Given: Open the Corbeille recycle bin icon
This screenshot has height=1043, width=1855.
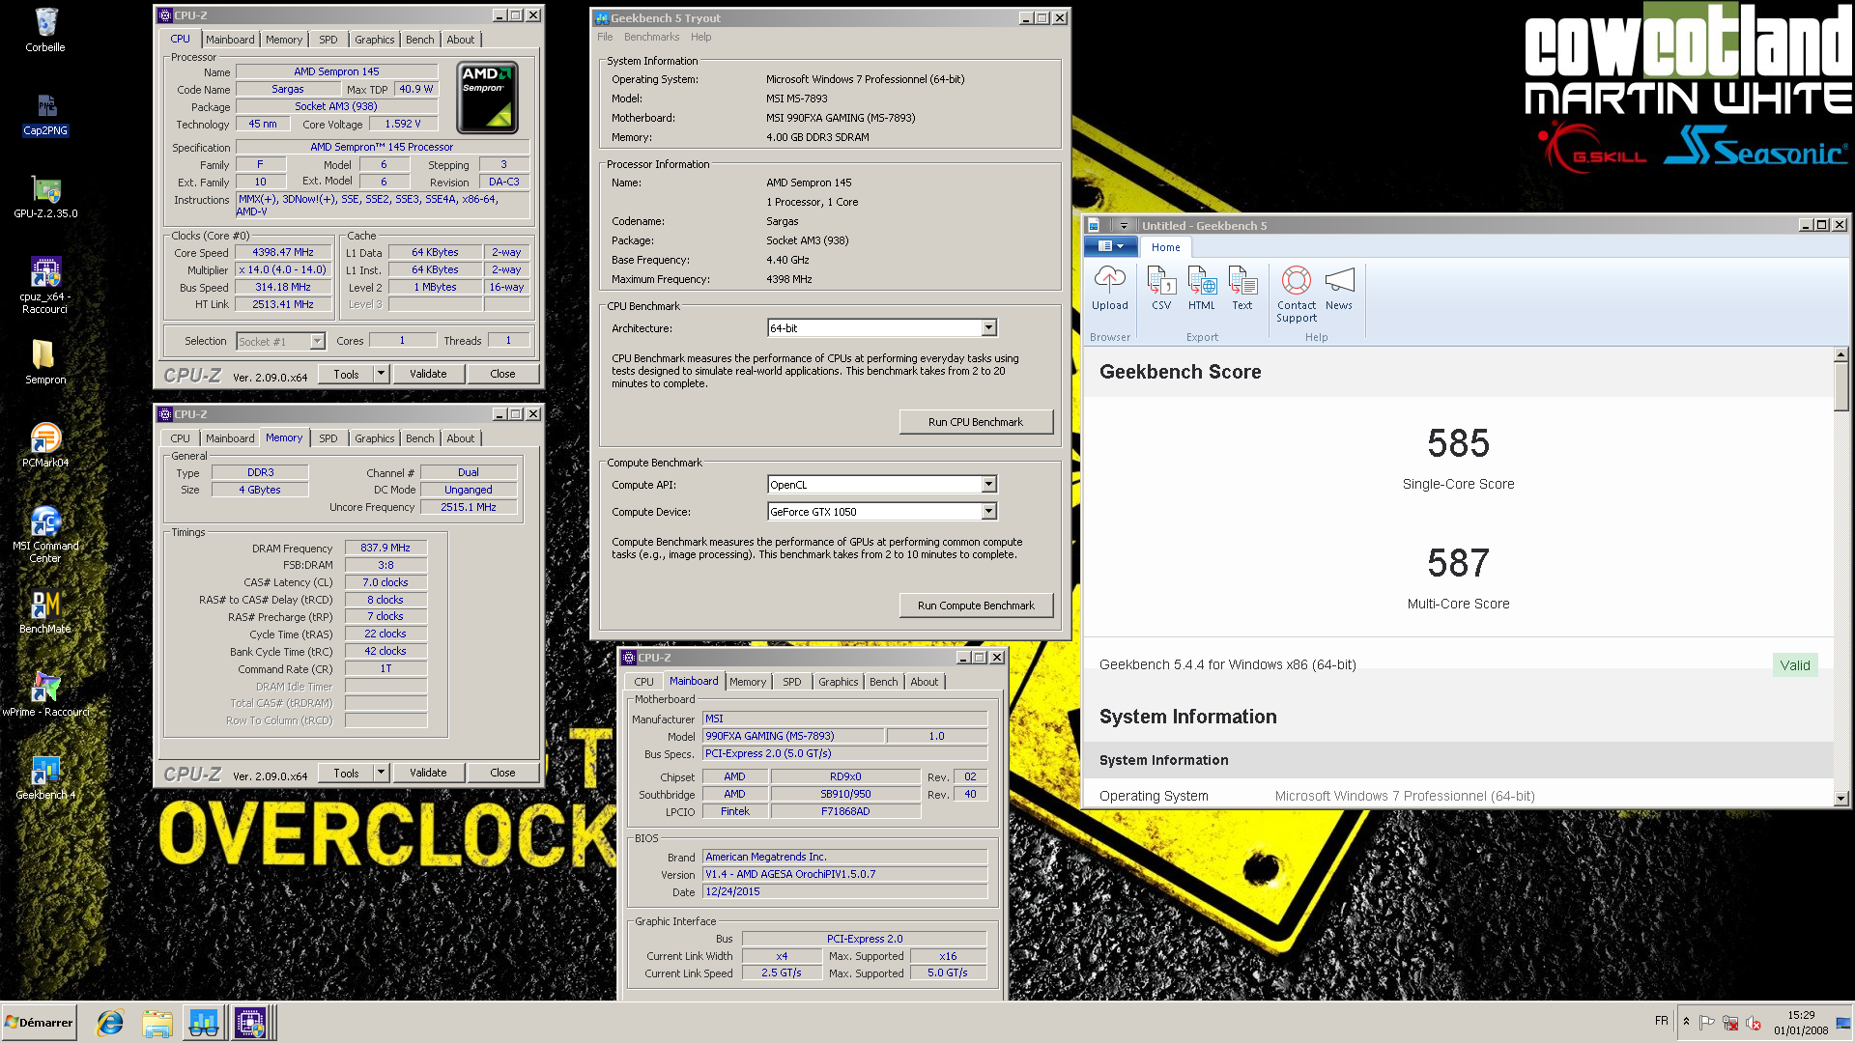Looking at the screenshot, I should tap(45, 29).
